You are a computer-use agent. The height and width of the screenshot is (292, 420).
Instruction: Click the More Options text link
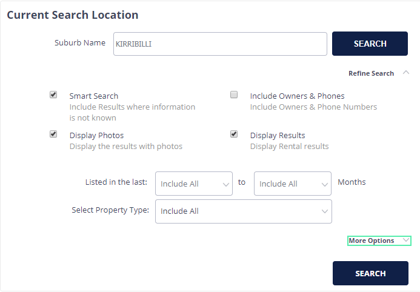(x=372, y=241)
